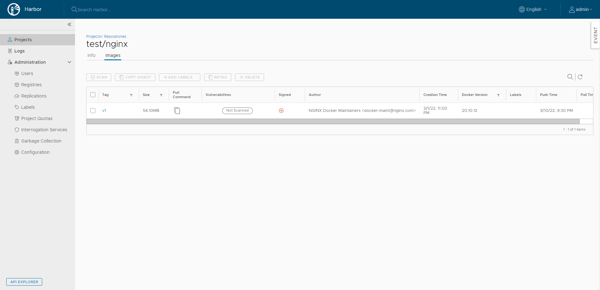Refresh the image list
600x290 pixels.
(580, 77)
